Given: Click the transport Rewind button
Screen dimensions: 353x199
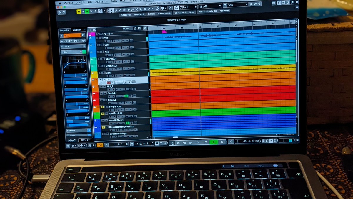Looking at the screenshot, I should tap(184, 143).
